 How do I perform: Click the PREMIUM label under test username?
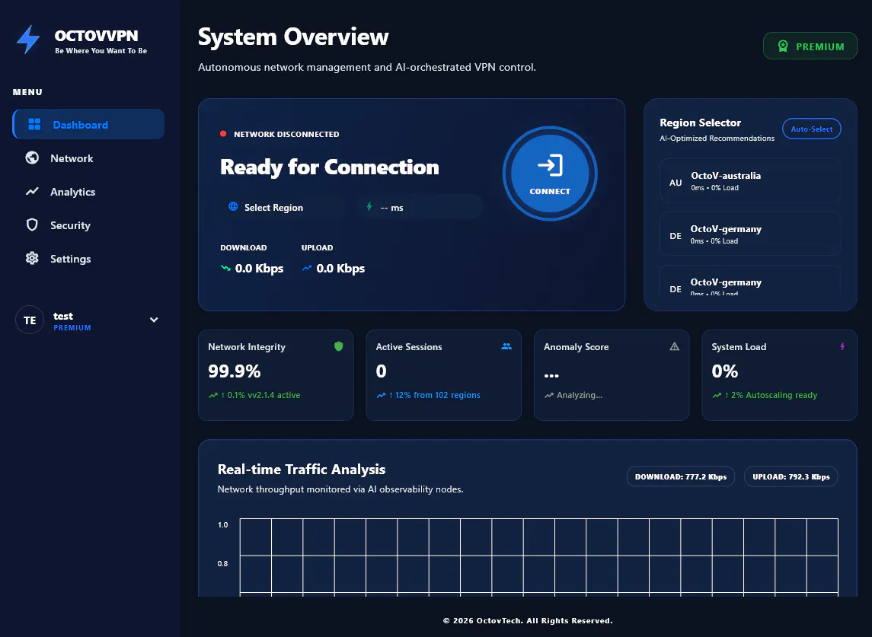tap(72, 327)
